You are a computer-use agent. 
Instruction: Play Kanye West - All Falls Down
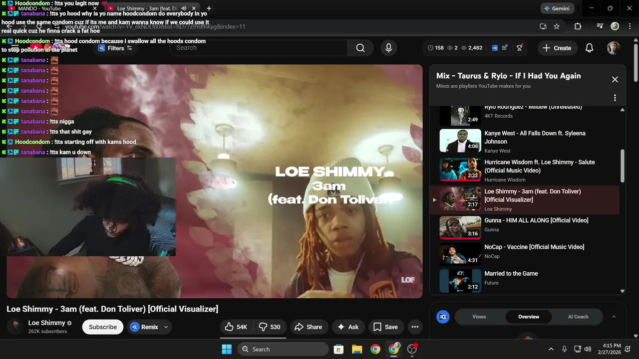[524, 142]
